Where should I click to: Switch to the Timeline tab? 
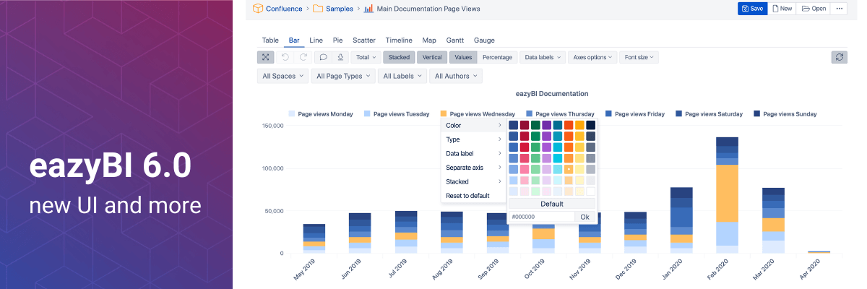(x=399, y=40)
